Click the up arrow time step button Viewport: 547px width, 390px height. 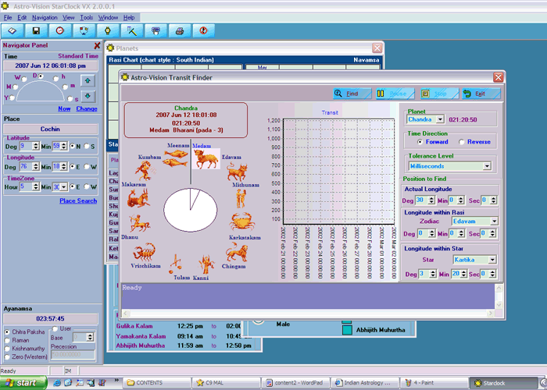[x=88, y=81]
